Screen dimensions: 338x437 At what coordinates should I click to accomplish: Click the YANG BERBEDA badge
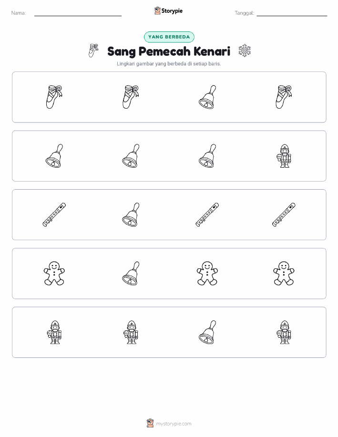[x=169, y=37]
